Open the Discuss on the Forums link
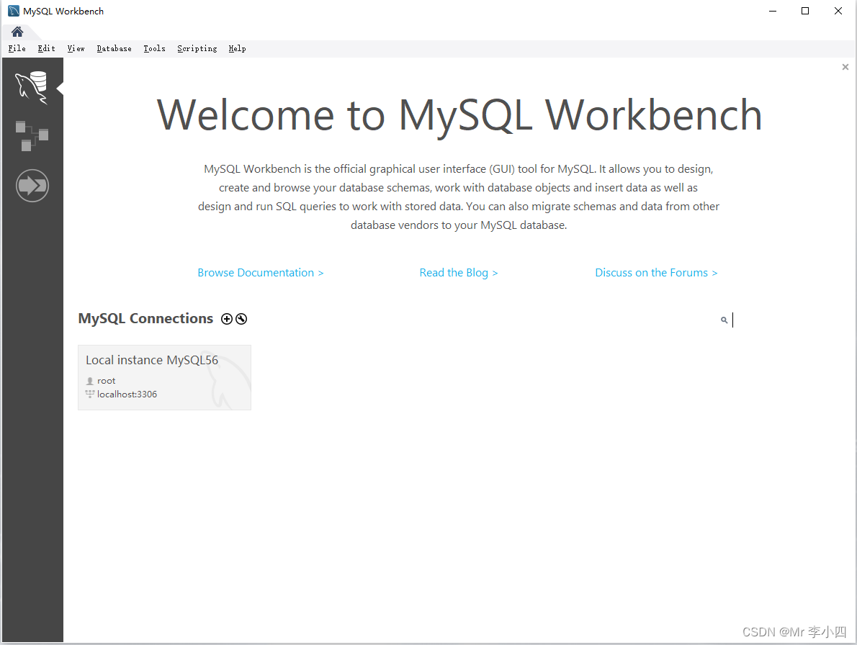This screenshot has width=857, height=645. [656, 273]
